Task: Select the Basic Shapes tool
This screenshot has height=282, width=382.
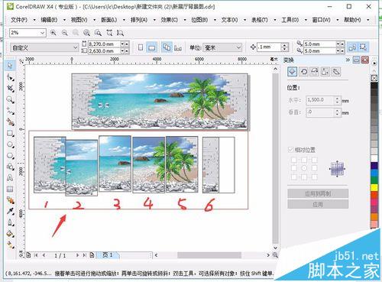Action: (x=10, y=167)
